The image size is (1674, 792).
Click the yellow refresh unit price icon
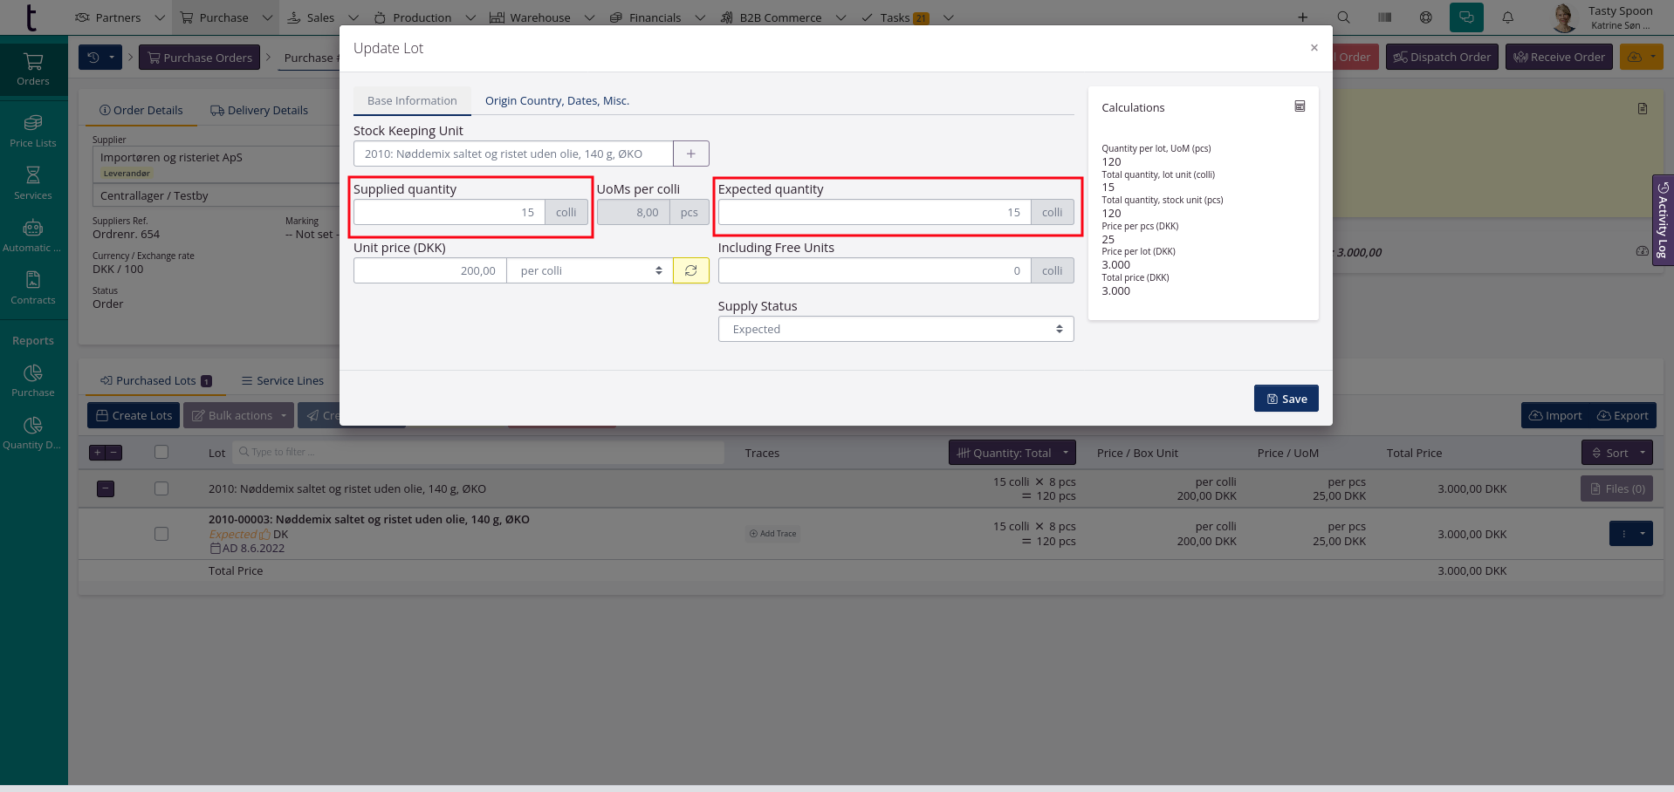click(690, 270)
